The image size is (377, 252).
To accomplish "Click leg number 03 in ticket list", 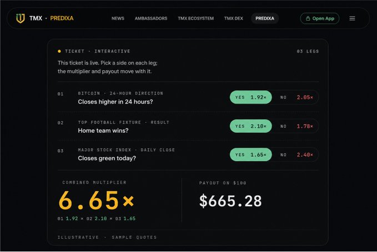I will [x=61, y=151].
